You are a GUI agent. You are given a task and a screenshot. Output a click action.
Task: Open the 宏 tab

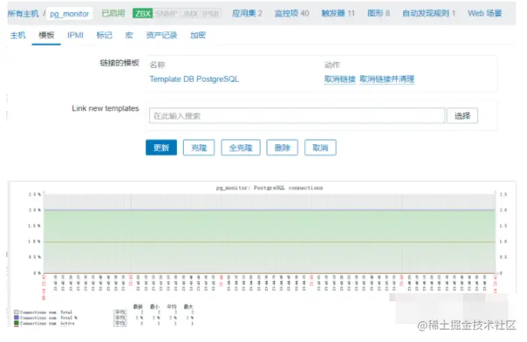pyautogui.click(x=129, y=35)
